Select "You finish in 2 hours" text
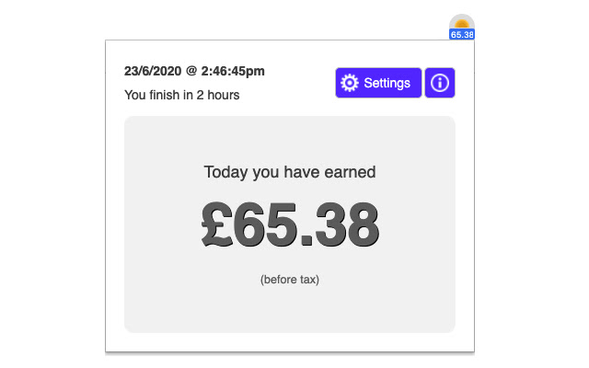Screen dimensions: 589x368 click(x=182, y=95)
